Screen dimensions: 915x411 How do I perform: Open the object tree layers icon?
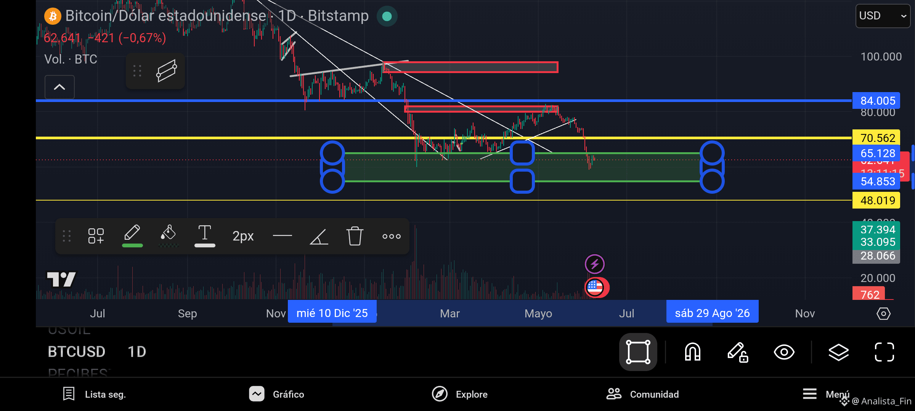[x=838, y=352]
